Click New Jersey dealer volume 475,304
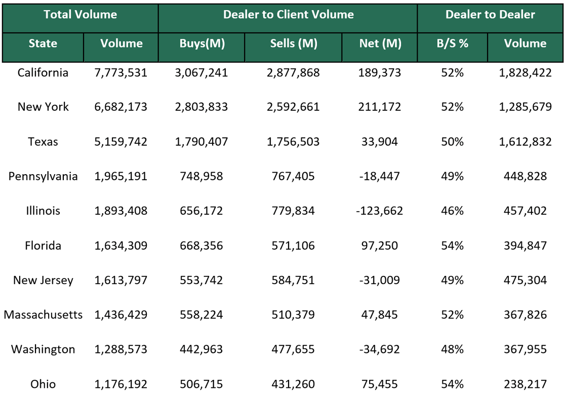567x399 pixels. [x=525, y=281]
